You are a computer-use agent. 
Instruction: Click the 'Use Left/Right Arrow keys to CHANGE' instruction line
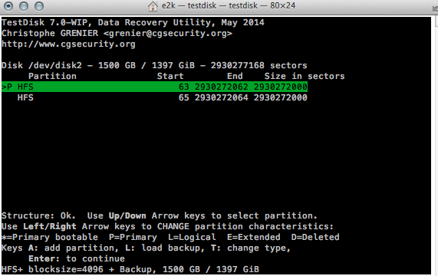pyautogui.click(x=167, y=226)
